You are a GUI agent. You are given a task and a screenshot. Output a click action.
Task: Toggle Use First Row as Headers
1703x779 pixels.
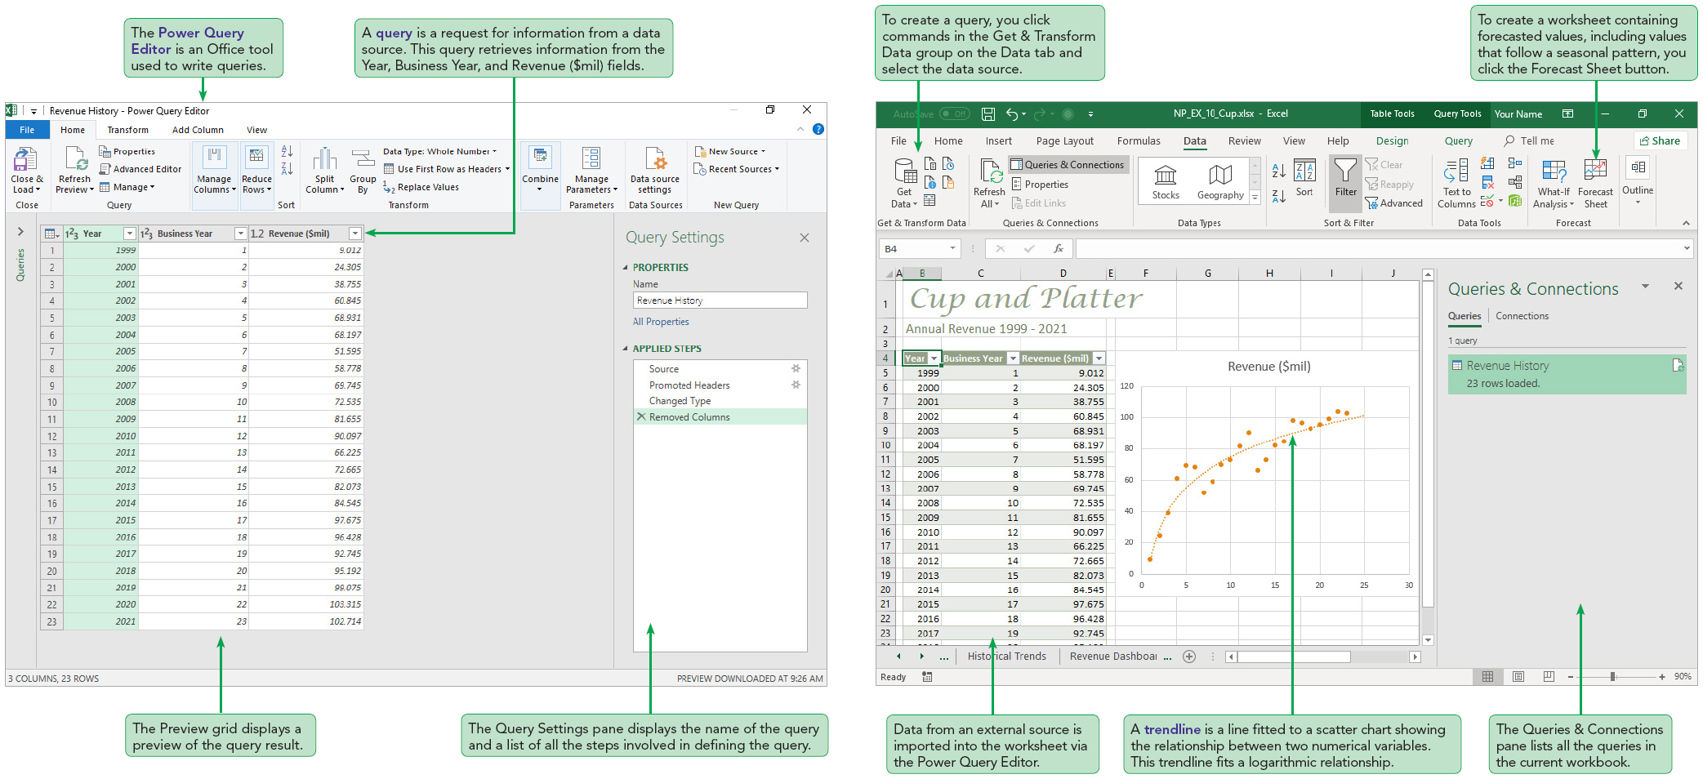[x=448, y=169]
